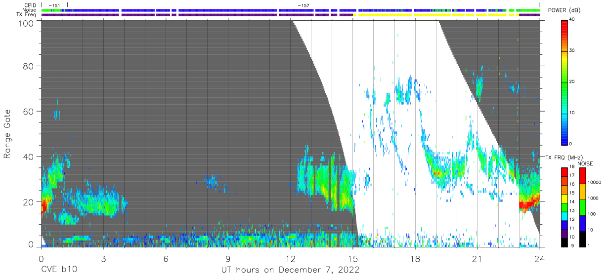Click the CPID label above the plot
This screenshot has height=280, width=607.
click(x=30, y=5)
